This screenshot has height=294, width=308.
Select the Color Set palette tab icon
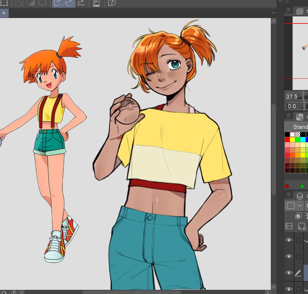pos(300,117)
